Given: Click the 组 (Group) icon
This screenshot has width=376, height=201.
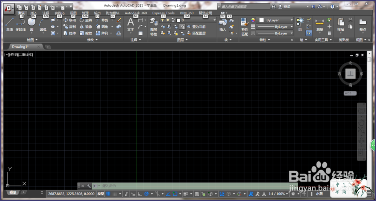Looking at the screenshot, I should (300, 24).
